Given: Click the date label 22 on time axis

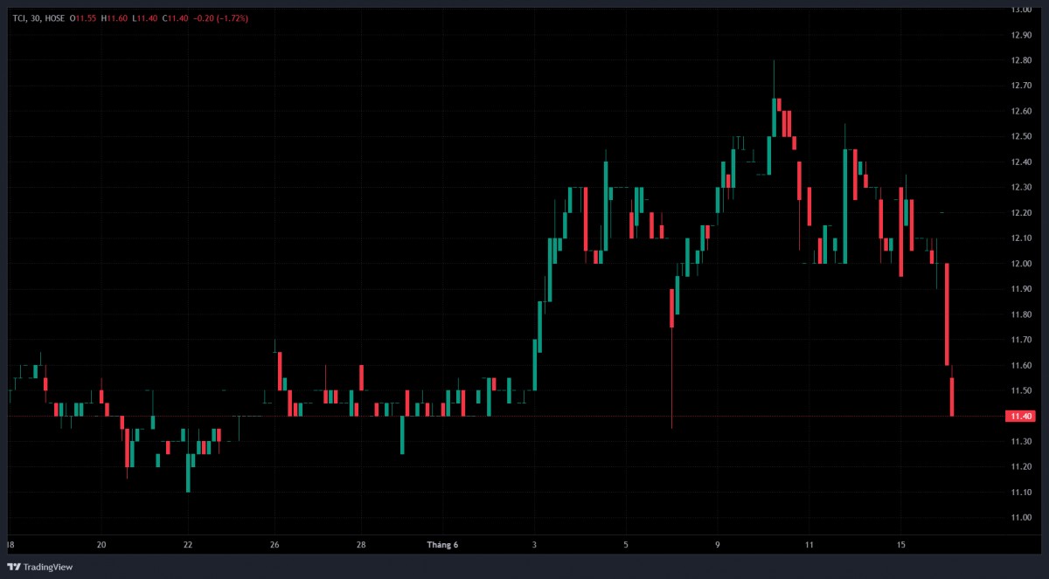Looking at the screenshot, I should click(x=188, y=545).
